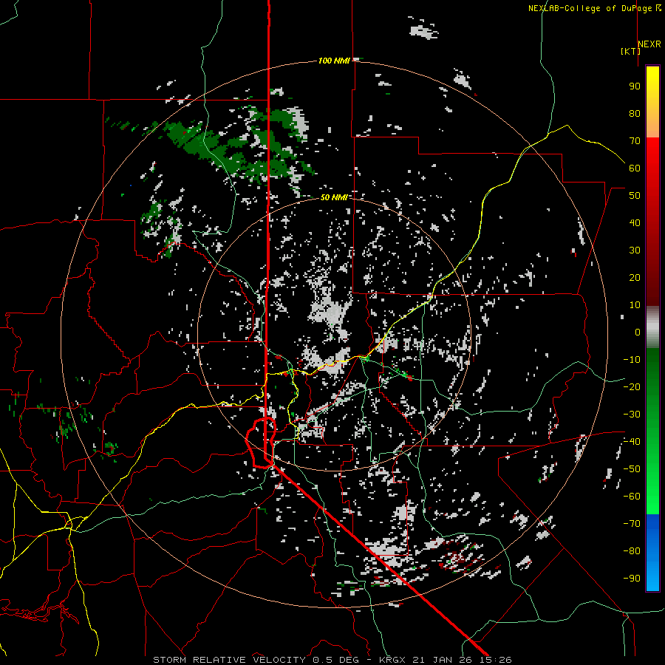665x665 pixels.
Task: Click the 15:26 time in the footer
Action: (x=495, y=660)
